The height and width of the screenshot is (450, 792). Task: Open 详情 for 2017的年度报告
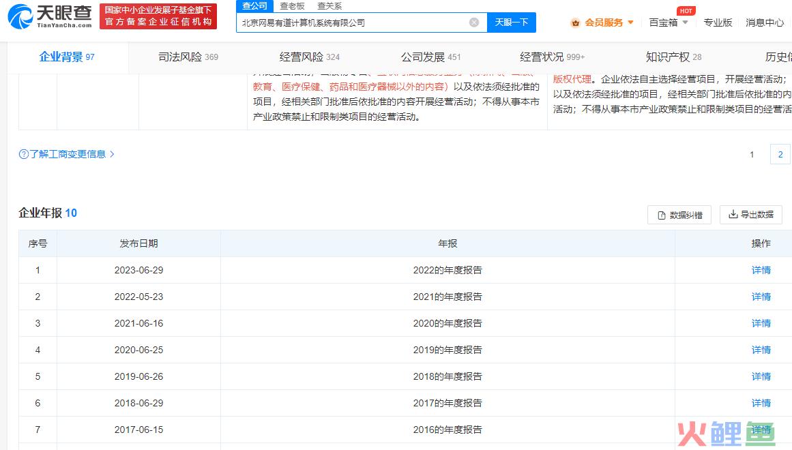(x=761, y=403)
